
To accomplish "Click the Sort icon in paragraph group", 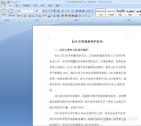I will click(88, 11).
